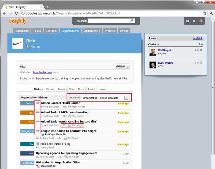Click the browser back arrow
215x169 pixels.
pyautogui.click(x=4, y=13)
